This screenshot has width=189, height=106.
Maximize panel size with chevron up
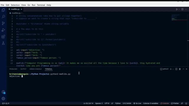[x=183, y=69]
